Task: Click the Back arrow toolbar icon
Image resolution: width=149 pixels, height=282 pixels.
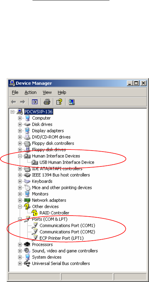Action: pos(13,102)
